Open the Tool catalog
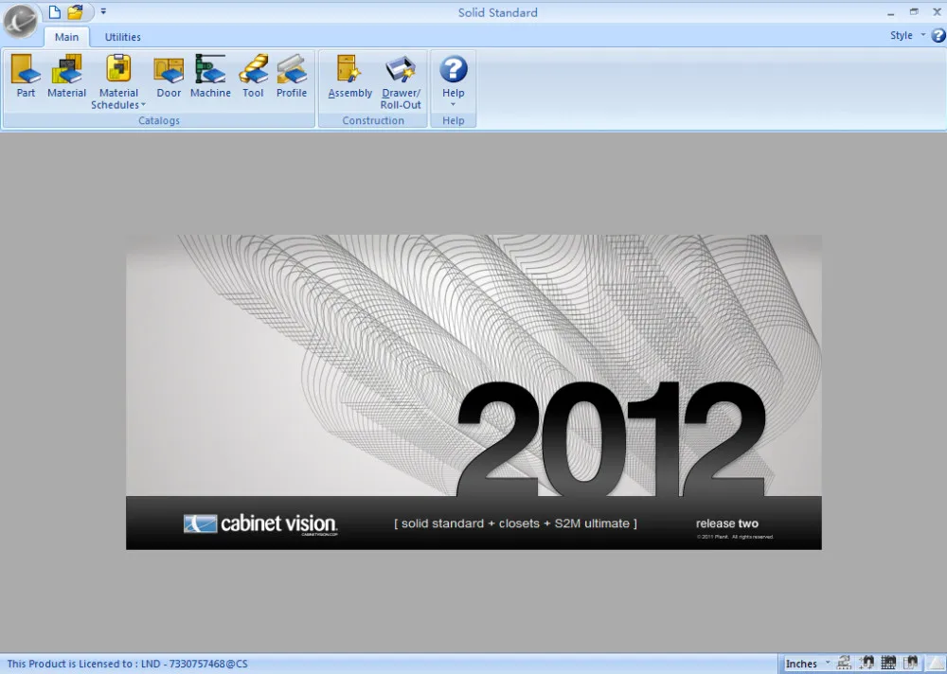The width and height of the screenshot is (947, 674). click(x=253, y=76)
